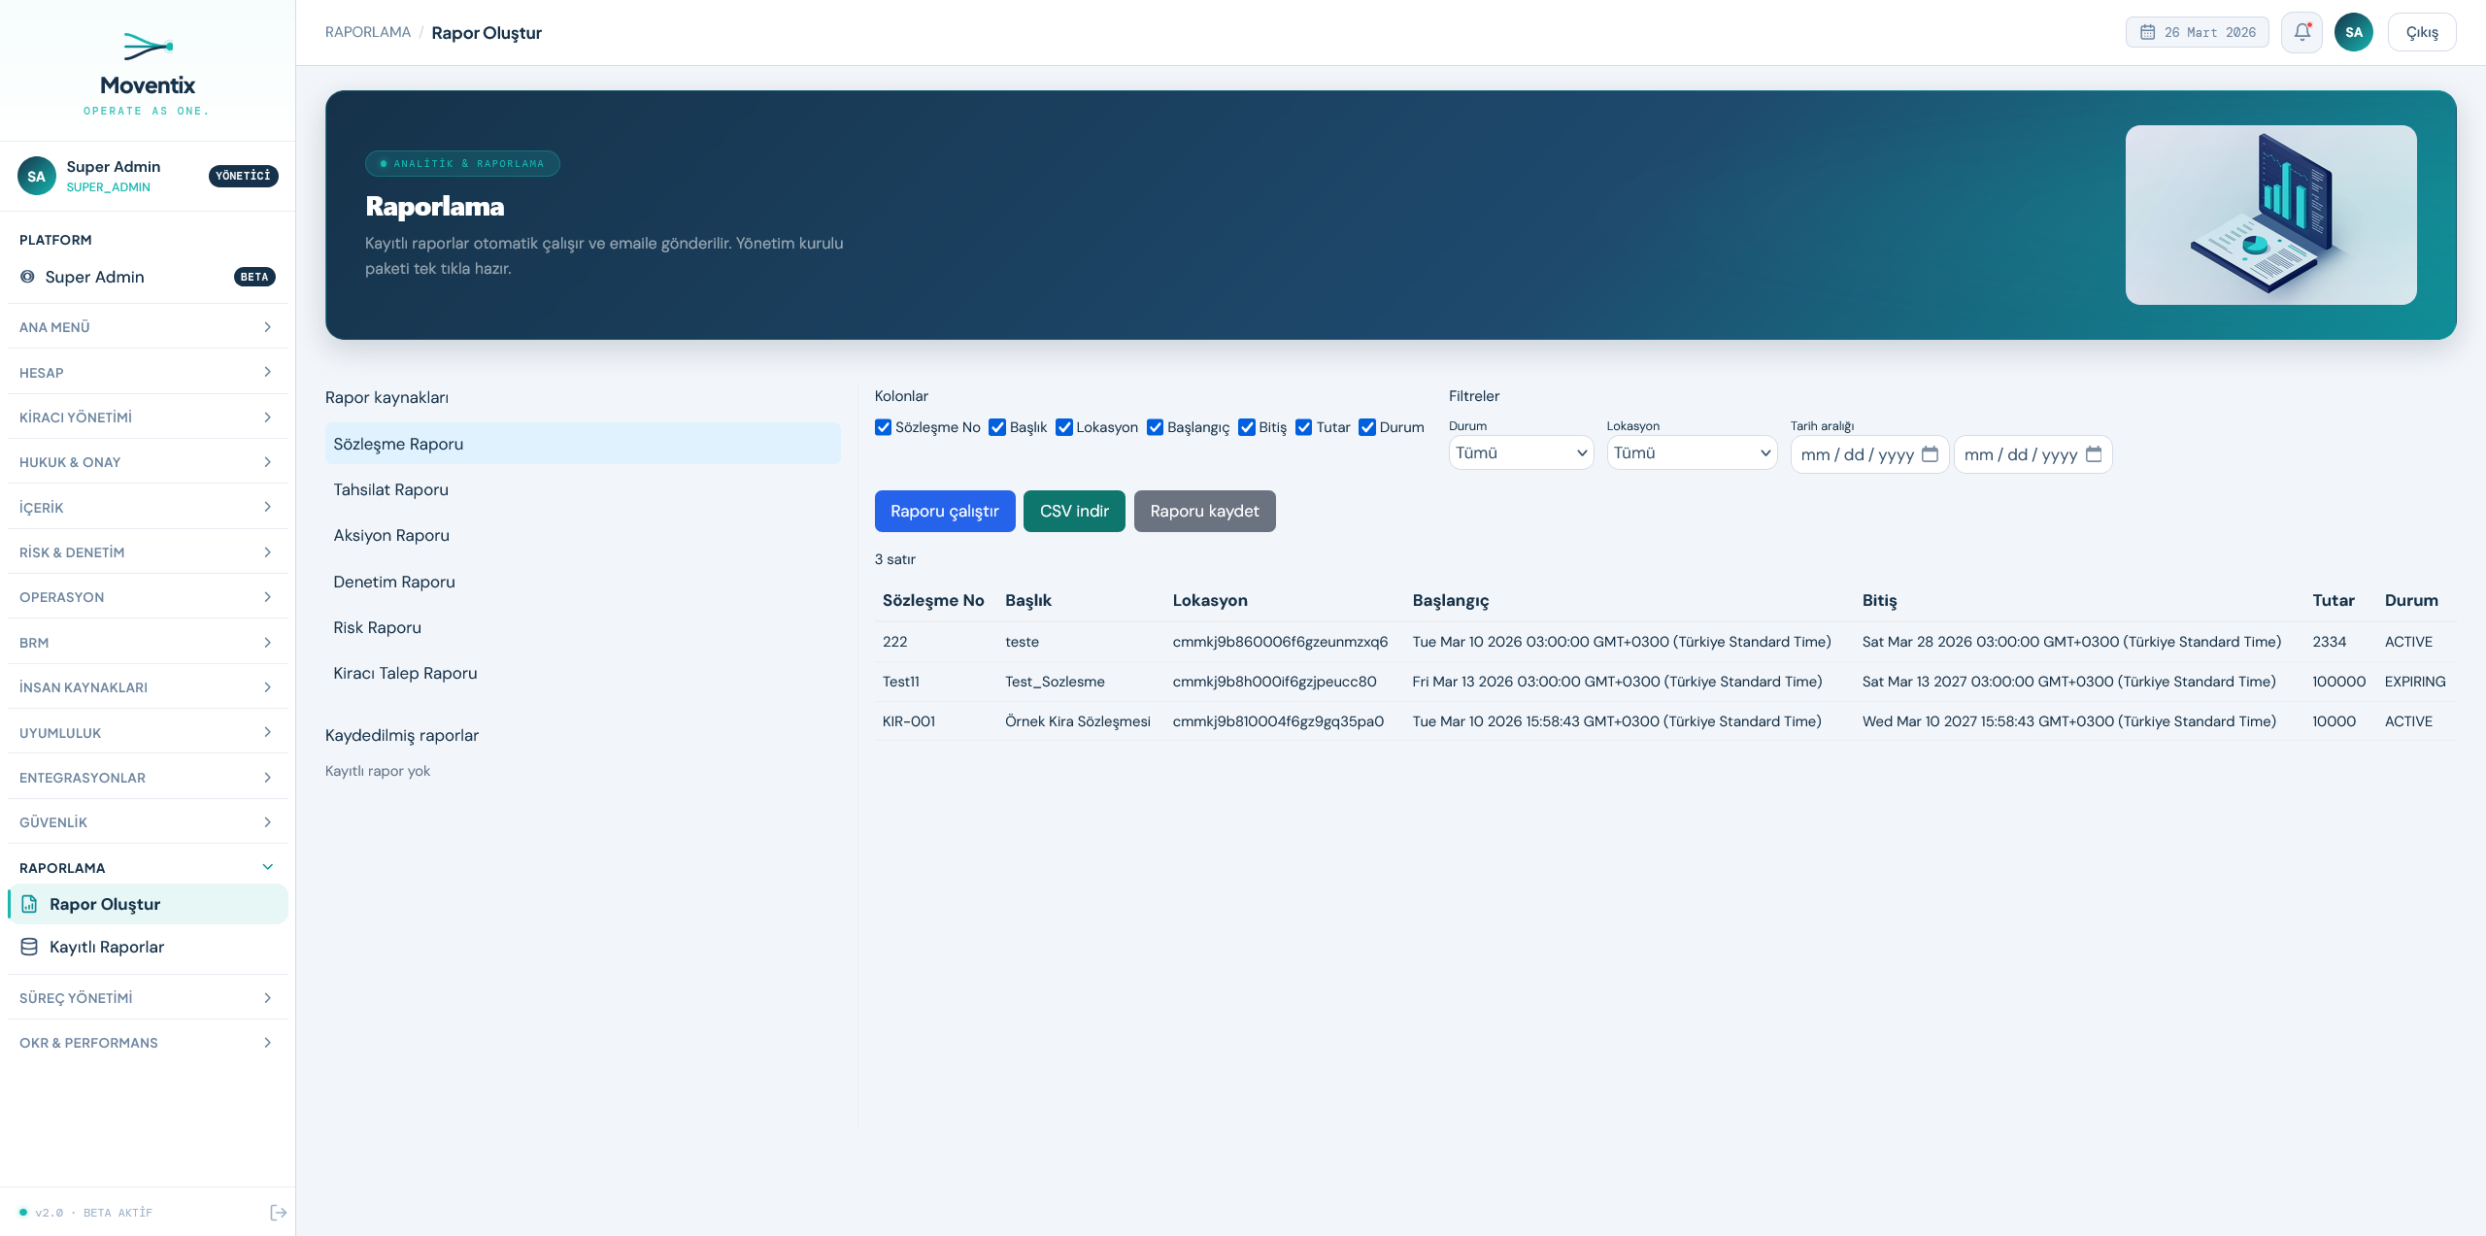Expand the UYUMLULUK section
The width and height of the screenshot is (2486, 1236).
pos(148,733)
